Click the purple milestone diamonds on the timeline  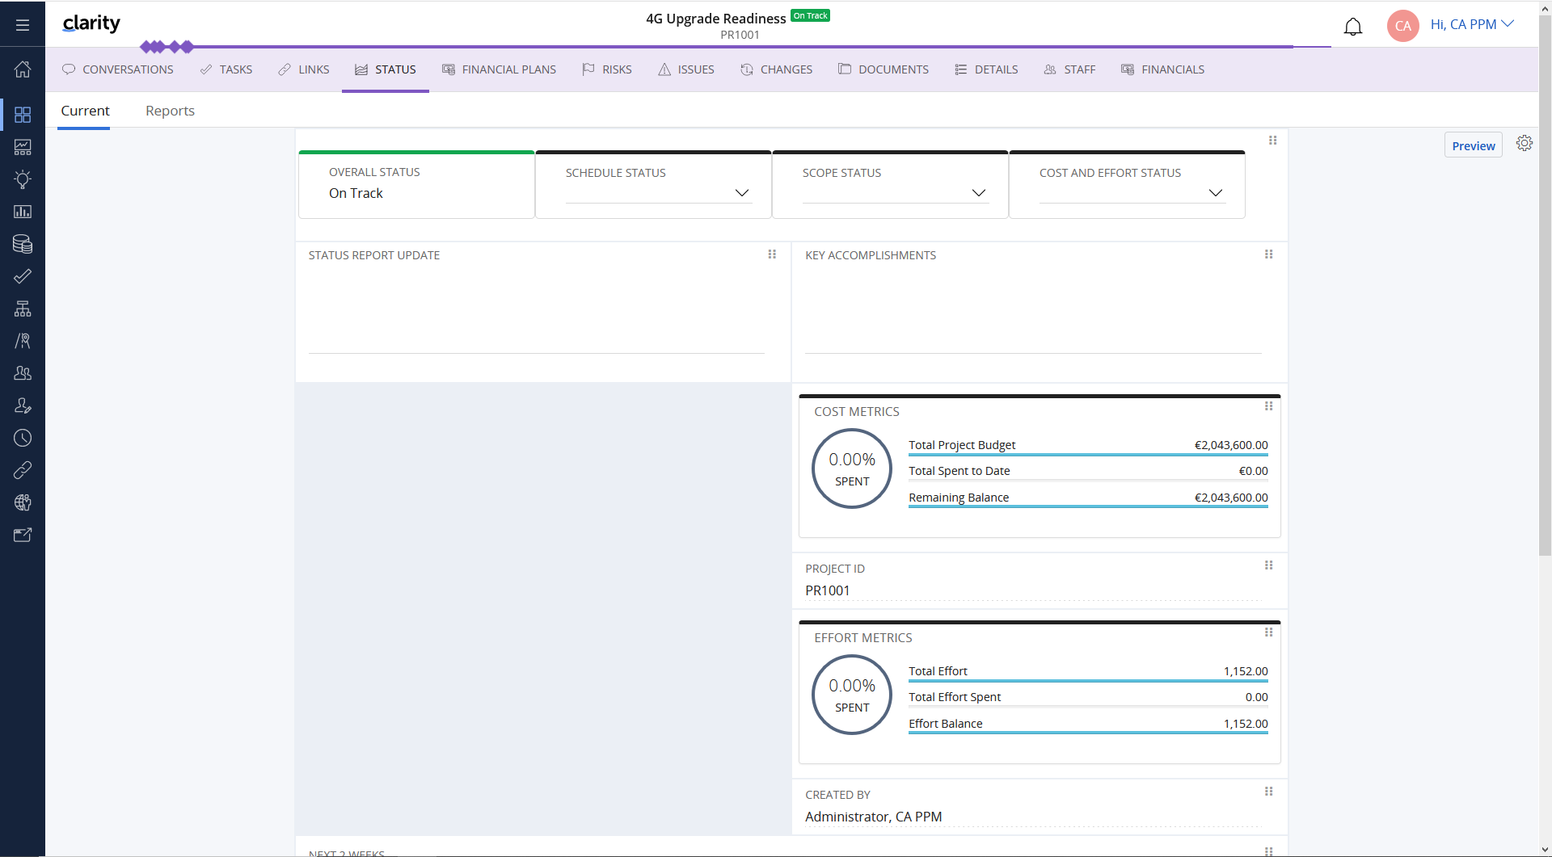coord(167,47)
